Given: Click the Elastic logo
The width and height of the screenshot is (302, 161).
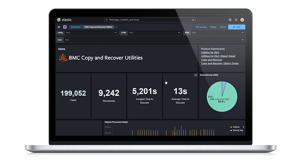Looking at the screenshot, I should [x=64, y=20].
